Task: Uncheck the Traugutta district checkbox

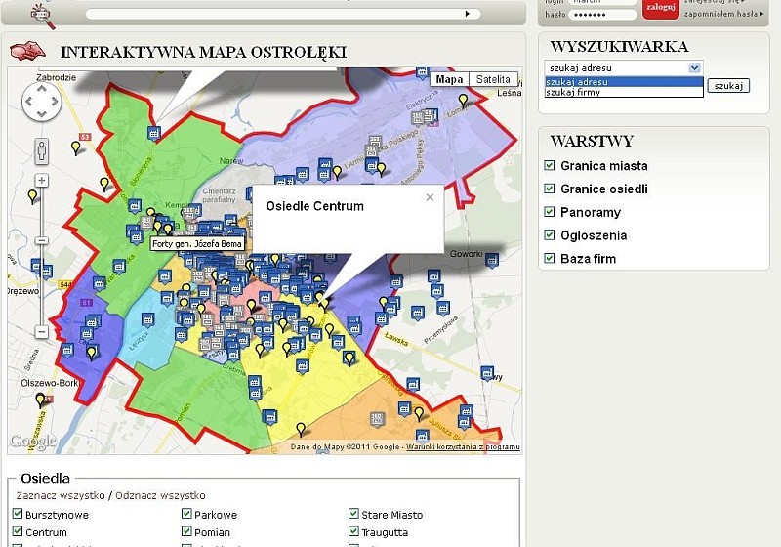Action: click(x=353, y=531)
